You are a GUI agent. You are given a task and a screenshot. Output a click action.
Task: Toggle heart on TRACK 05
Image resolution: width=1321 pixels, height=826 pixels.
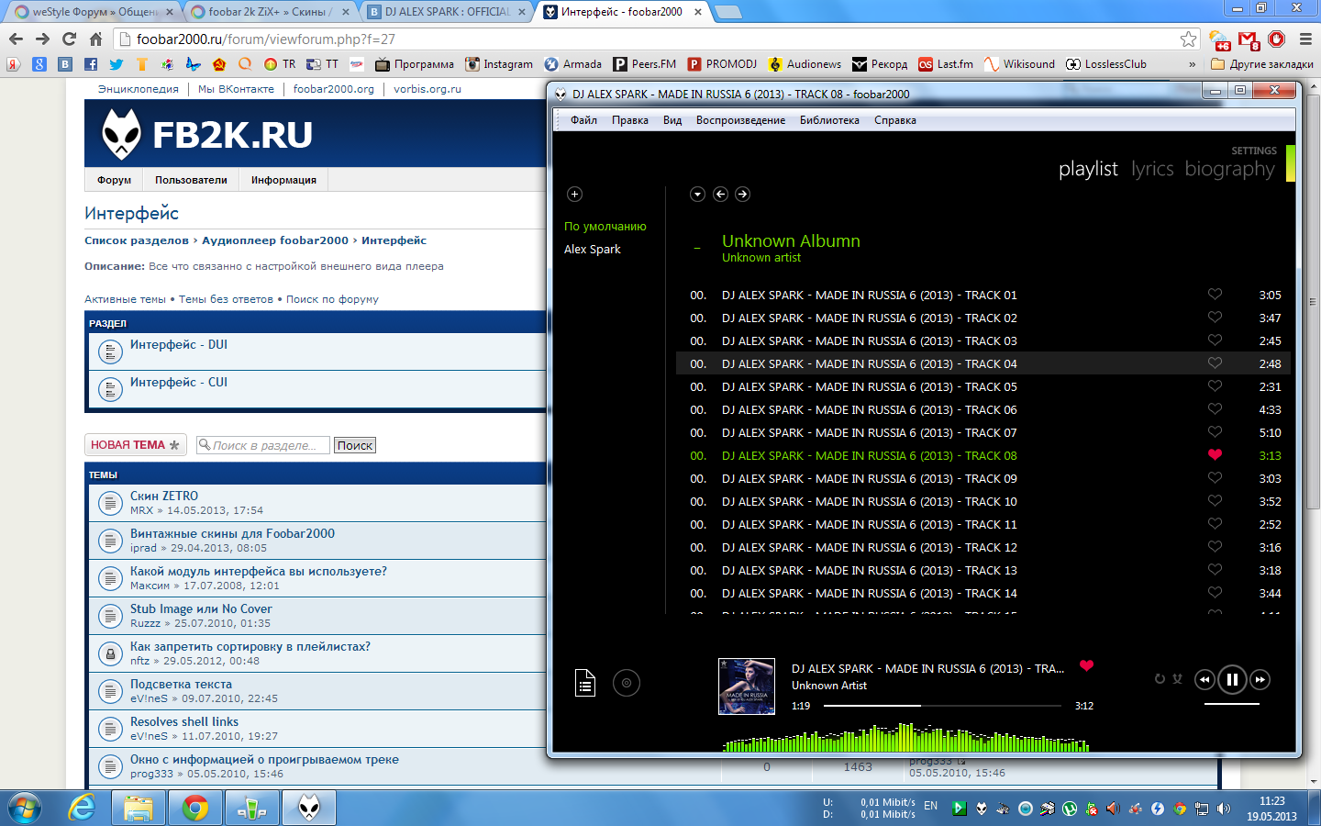coord(1215,386)
